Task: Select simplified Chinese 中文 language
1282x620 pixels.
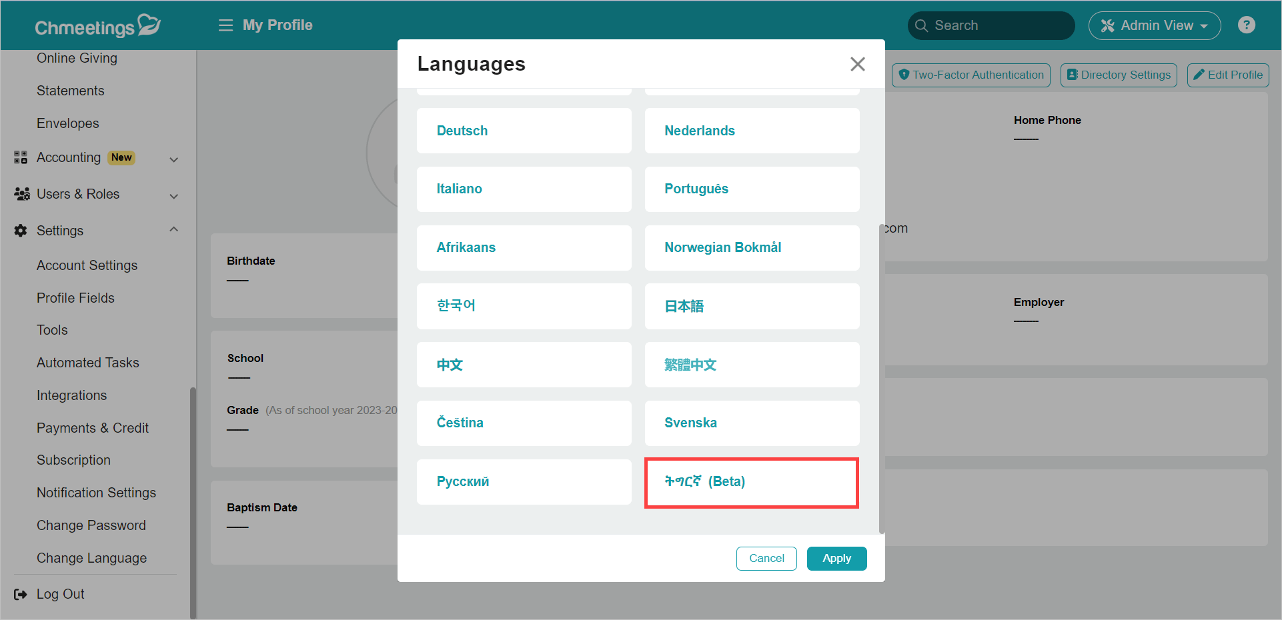Action: [524, 365]
